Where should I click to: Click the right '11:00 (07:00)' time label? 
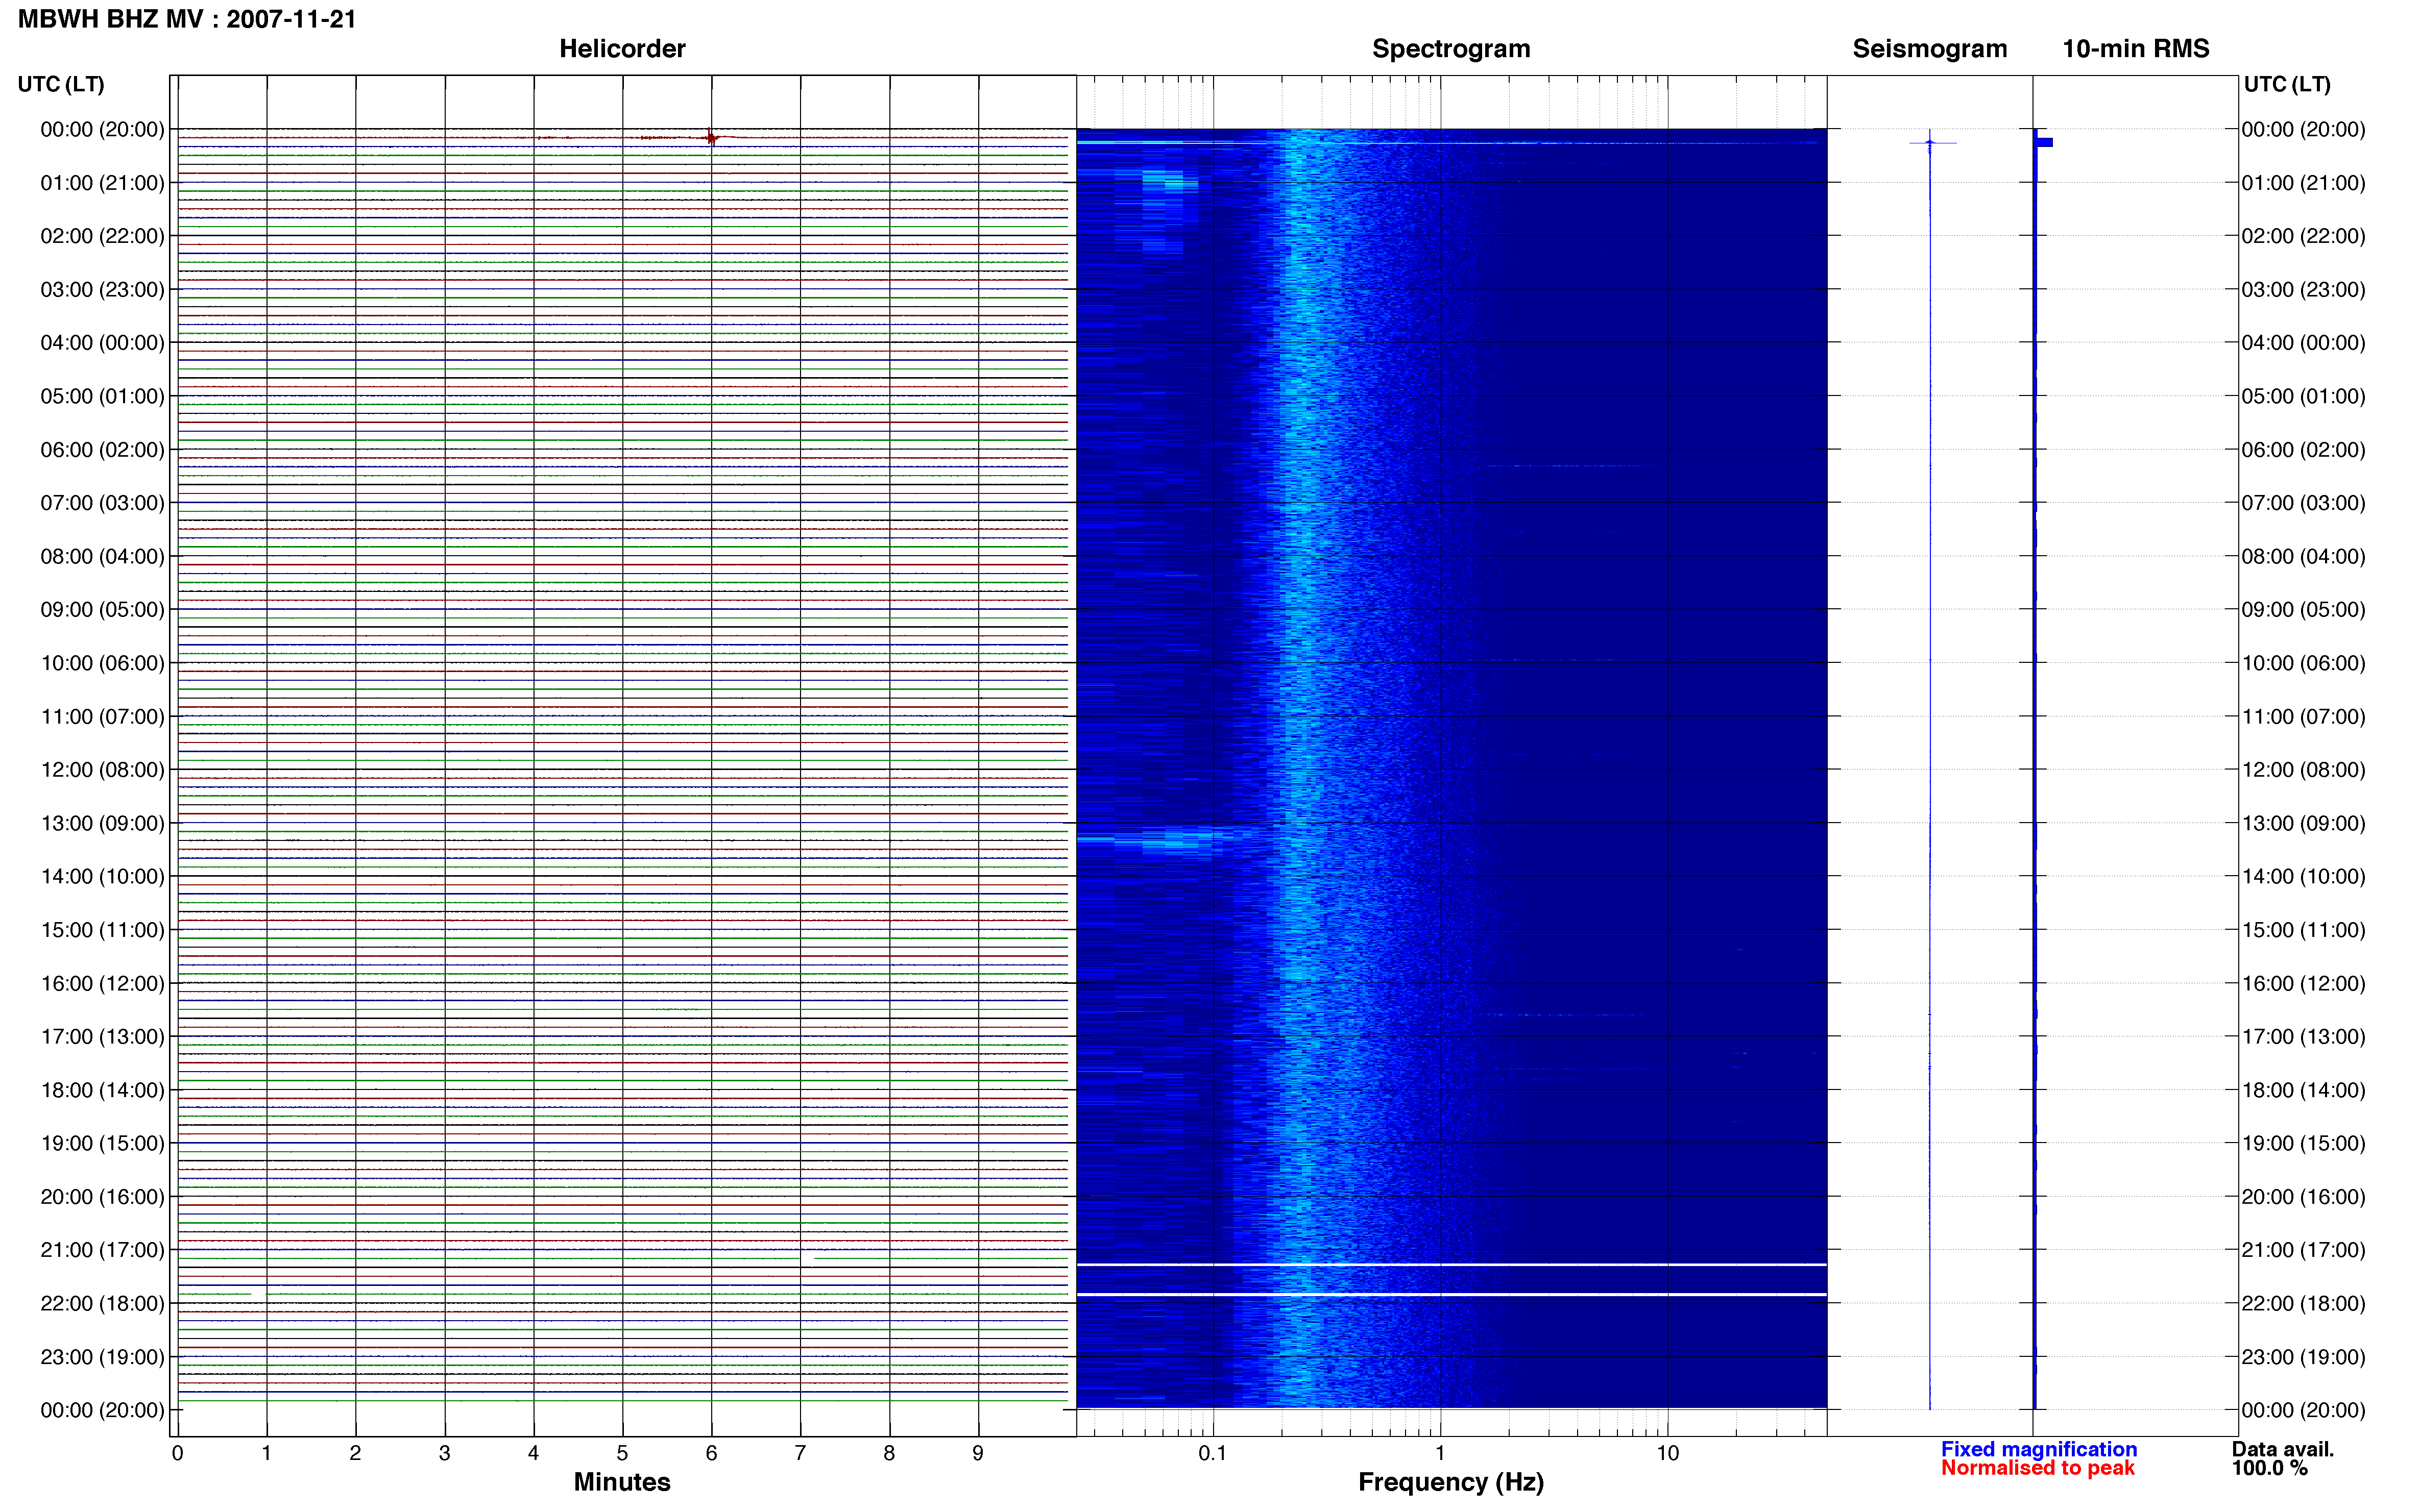2303,716
